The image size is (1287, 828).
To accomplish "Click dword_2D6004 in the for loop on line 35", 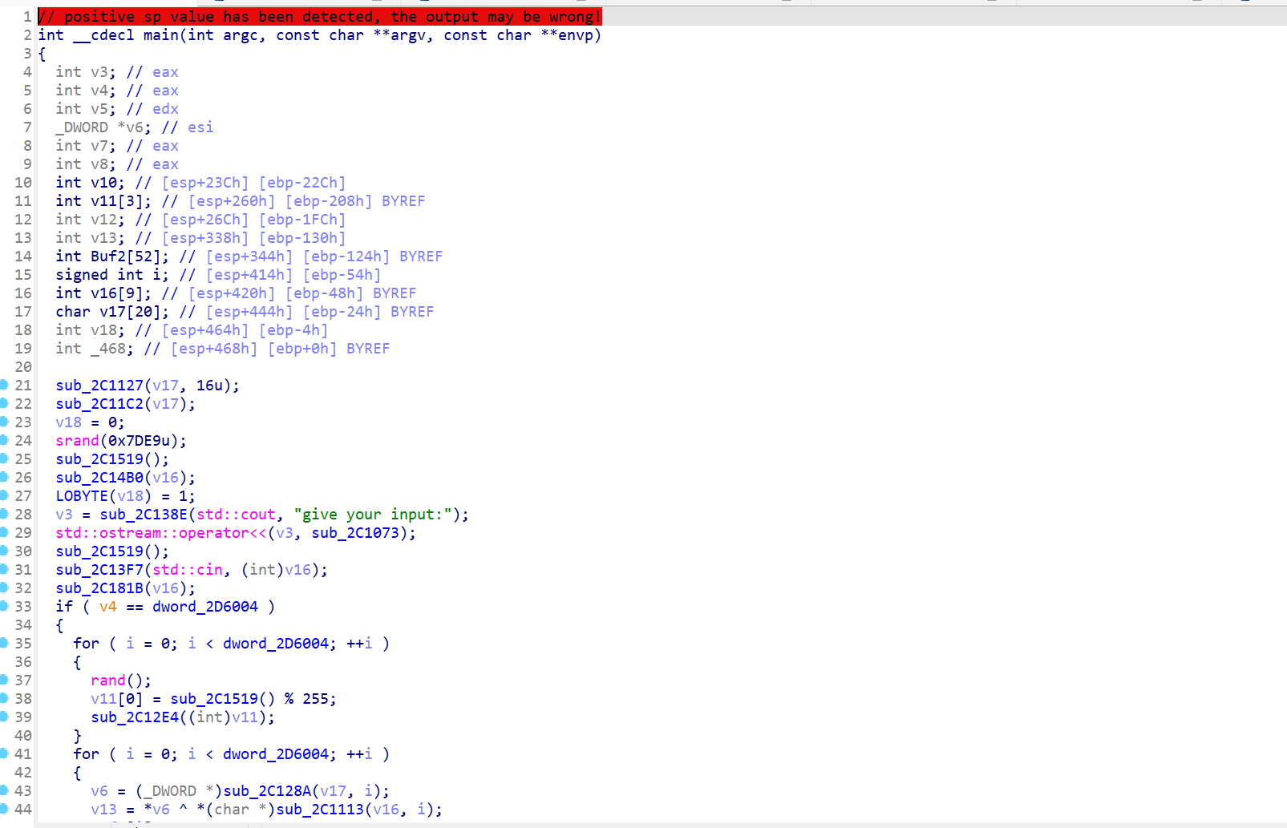I will [276, 644].
